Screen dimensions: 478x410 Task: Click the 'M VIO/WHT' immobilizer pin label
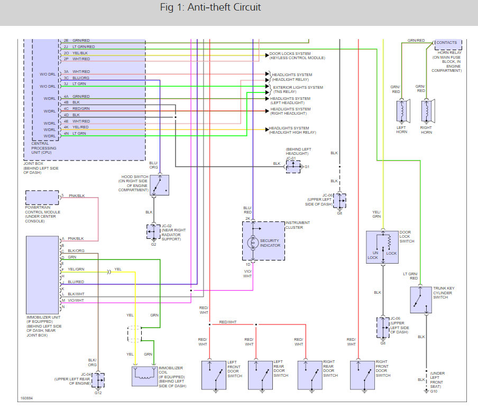pyautogui.click(x=72, y=301)
